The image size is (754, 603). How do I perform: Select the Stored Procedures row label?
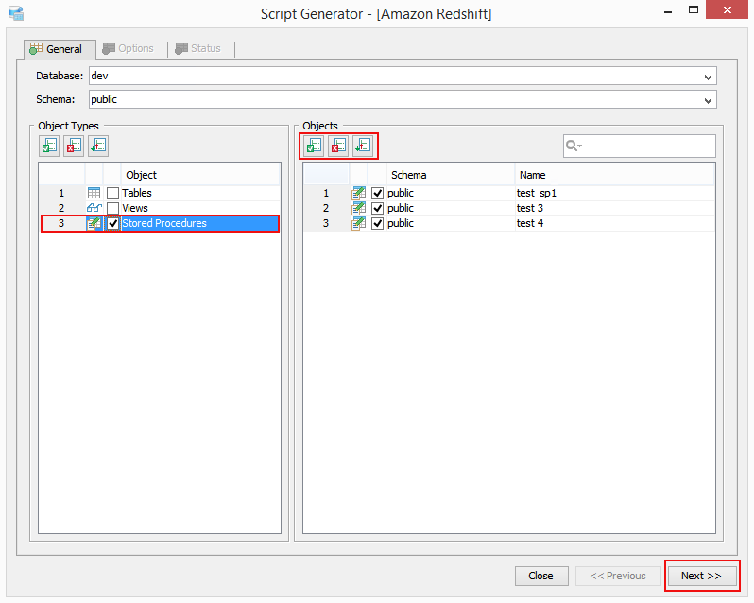[x=164, y=223]
